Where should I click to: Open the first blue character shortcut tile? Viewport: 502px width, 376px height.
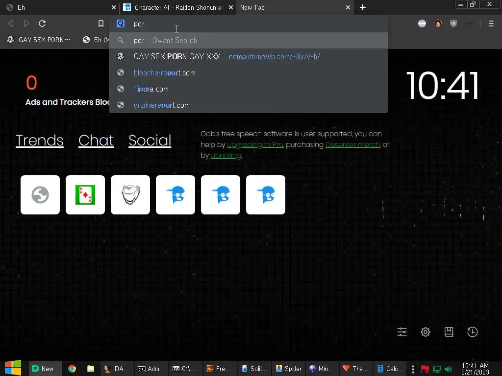pyautogui.click(x=176, y=195)
